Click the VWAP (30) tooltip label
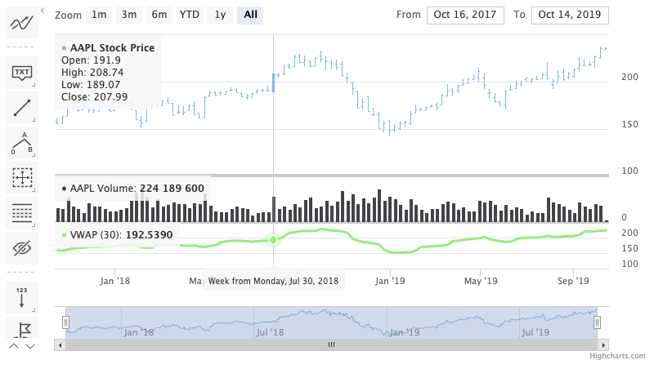The width and height of the screenshot is (654, 369). tap(117, 235)
